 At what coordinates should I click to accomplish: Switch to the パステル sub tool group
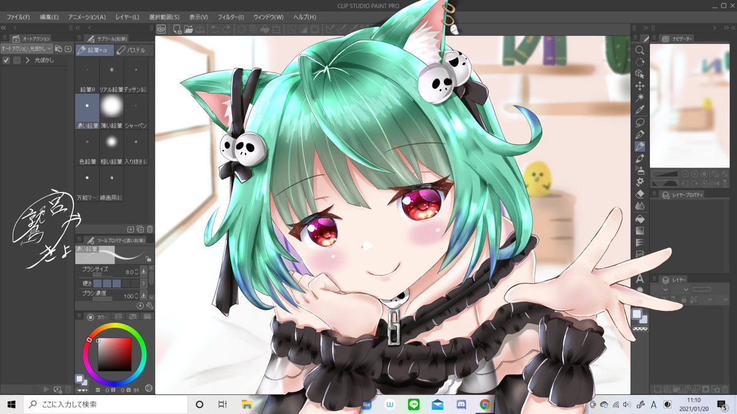[x=134, y=50]
